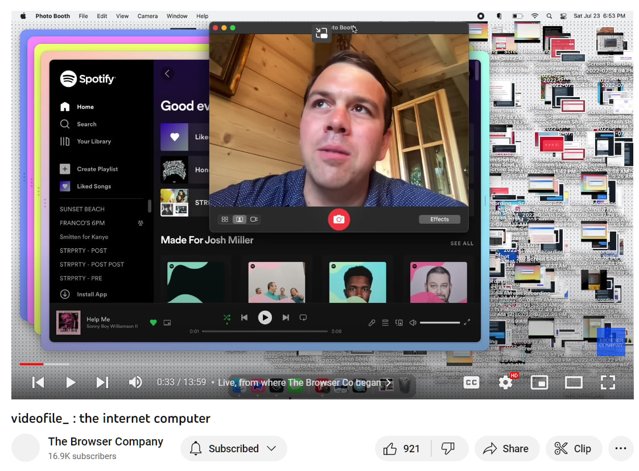Open the Spotify lyrics microphone icon
The height and width of the screenshot is (471, 639).
(372, 323)
